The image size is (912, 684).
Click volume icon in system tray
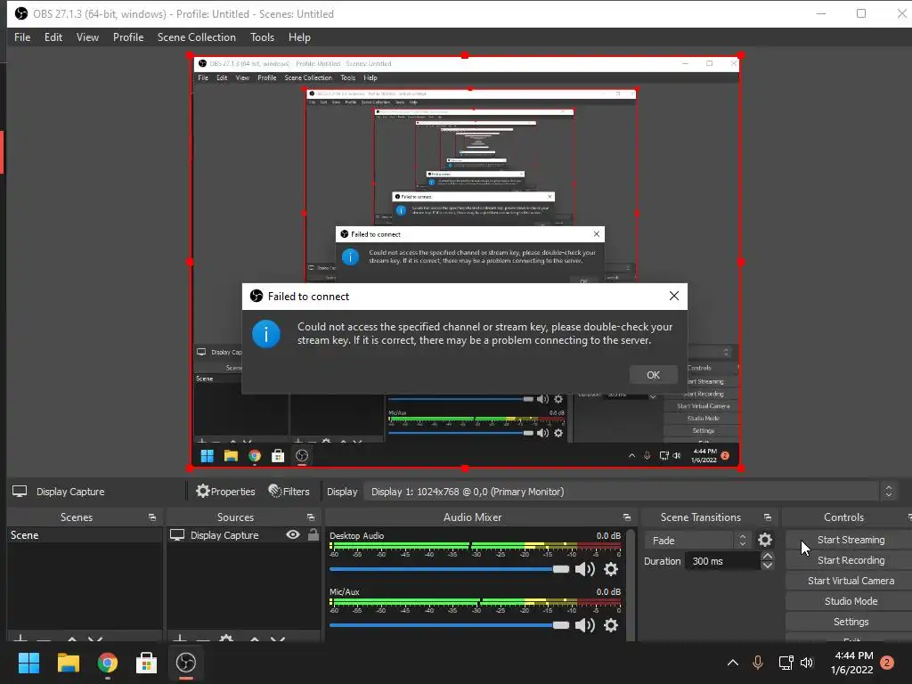(807, 663)
